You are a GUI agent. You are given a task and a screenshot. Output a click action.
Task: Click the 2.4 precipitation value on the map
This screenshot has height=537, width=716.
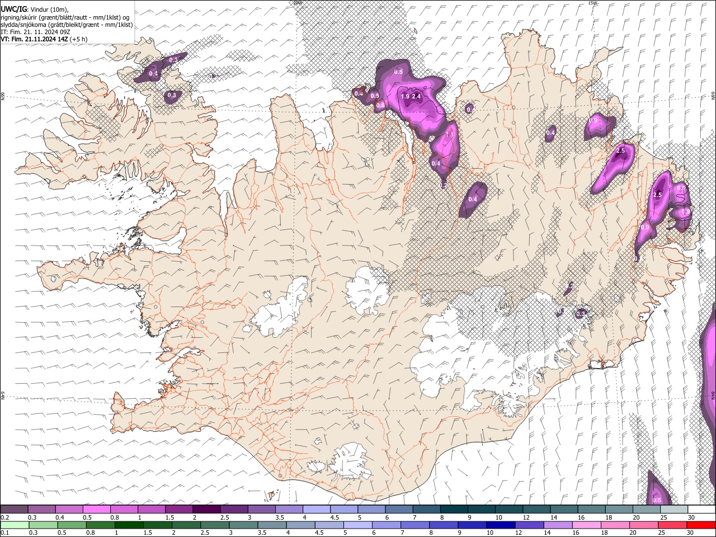416,97
